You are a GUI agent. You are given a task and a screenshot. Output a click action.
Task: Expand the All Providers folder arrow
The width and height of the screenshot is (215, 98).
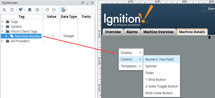[x=2, y=41]
